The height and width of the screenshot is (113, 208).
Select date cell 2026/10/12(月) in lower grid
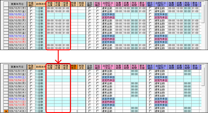click(18, 105)
